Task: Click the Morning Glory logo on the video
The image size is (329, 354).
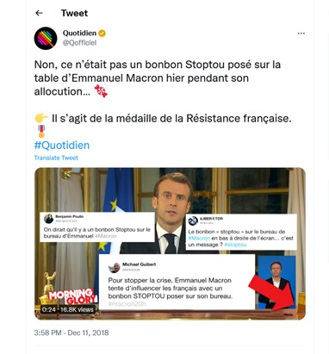Action: (71, 296)
